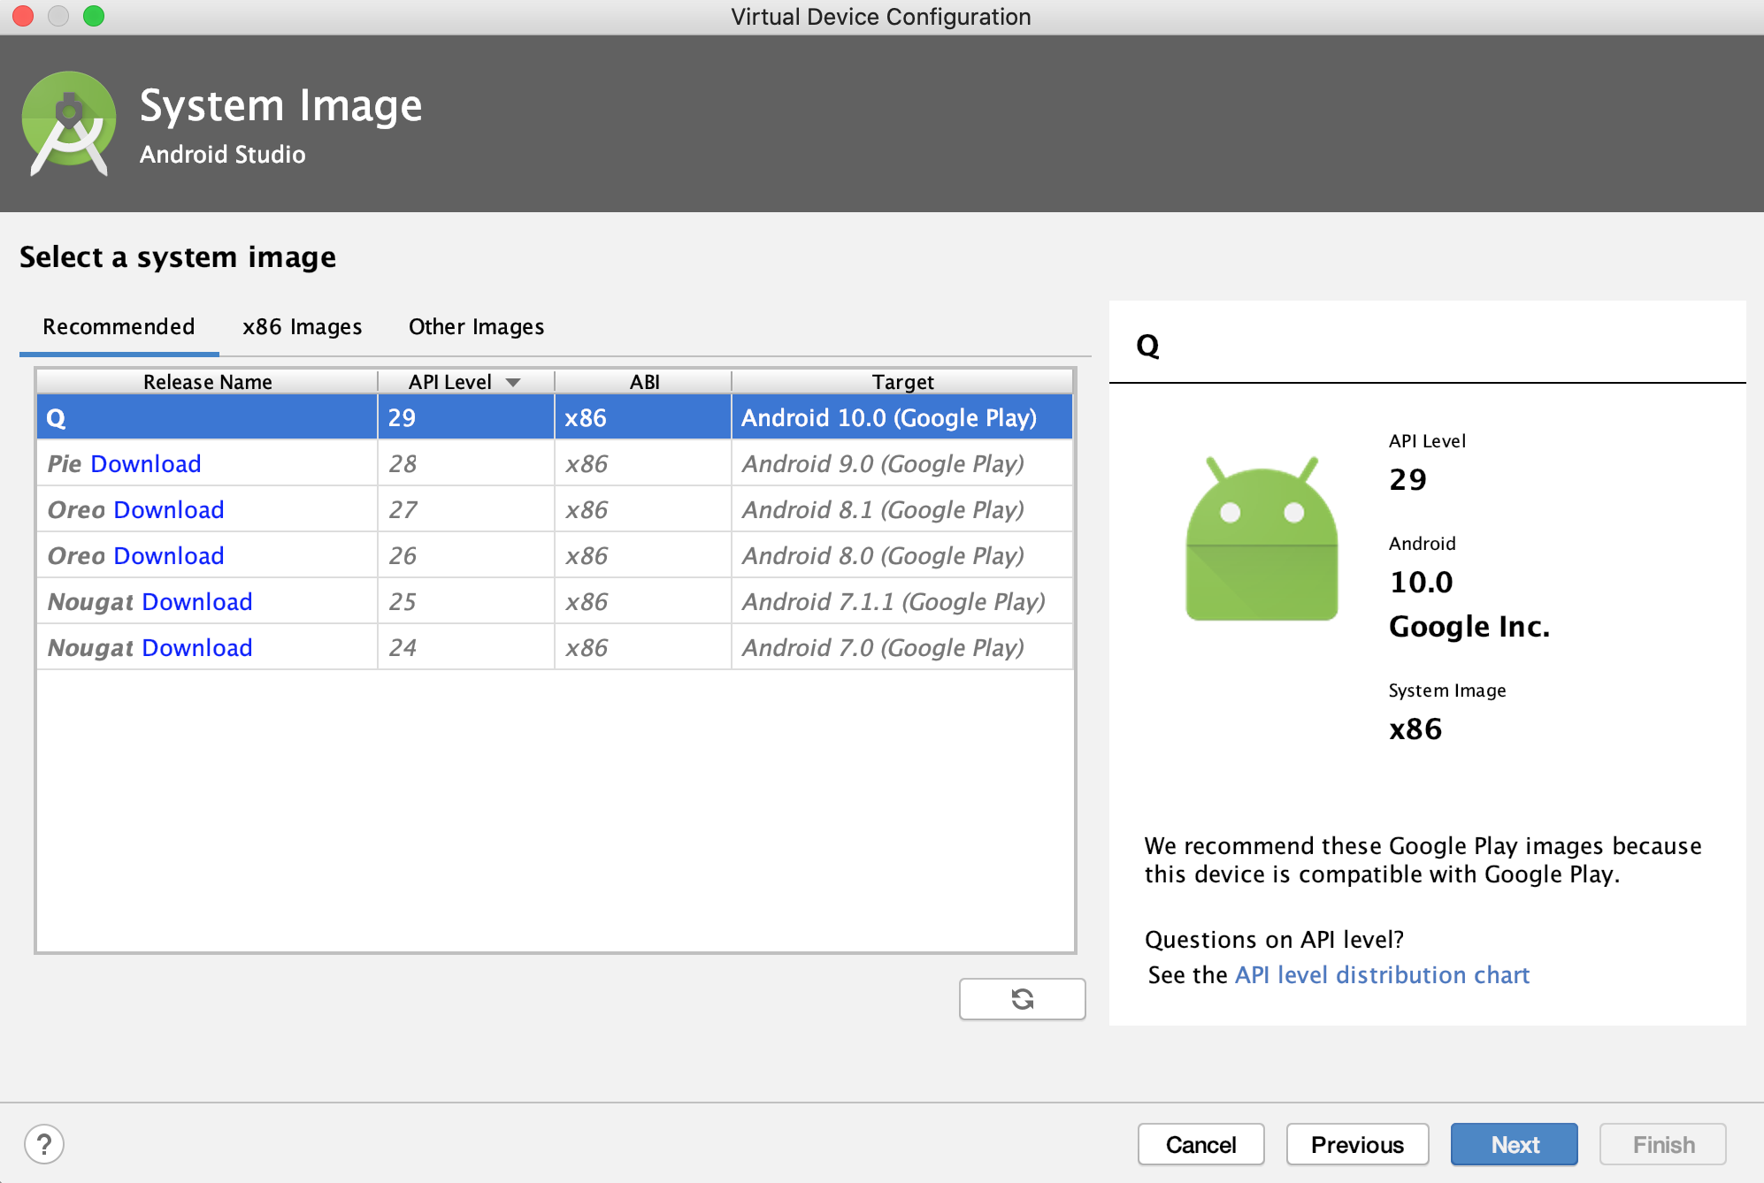Open help with the question mark icon
The width and height of the screenshot is (1764, 1183).
tap(44, 1144)
